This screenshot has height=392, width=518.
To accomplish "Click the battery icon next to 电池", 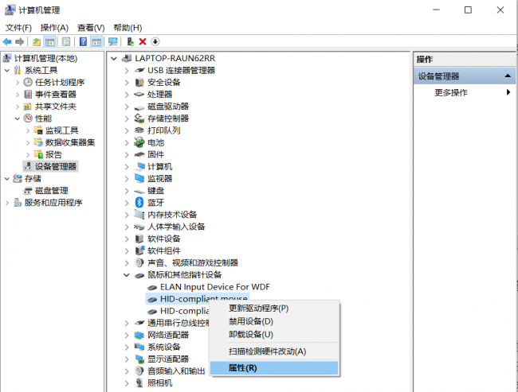I will [139, 142].
